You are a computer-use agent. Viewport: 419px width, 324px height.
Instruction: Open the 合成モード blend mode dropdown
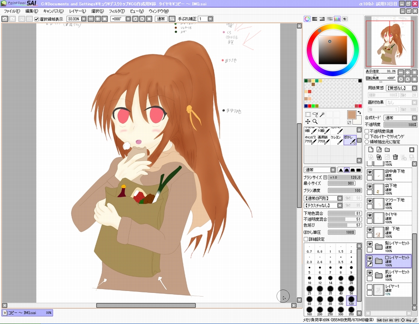coord(414,118)
